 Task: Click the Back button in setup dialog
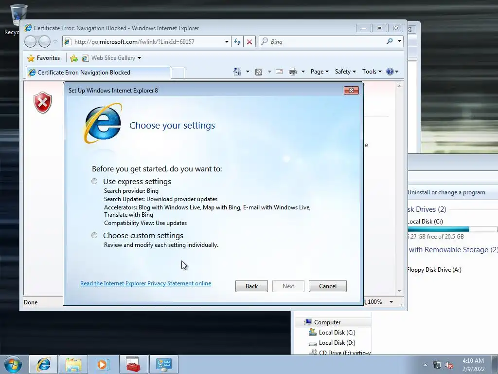(x=251, y=286)
